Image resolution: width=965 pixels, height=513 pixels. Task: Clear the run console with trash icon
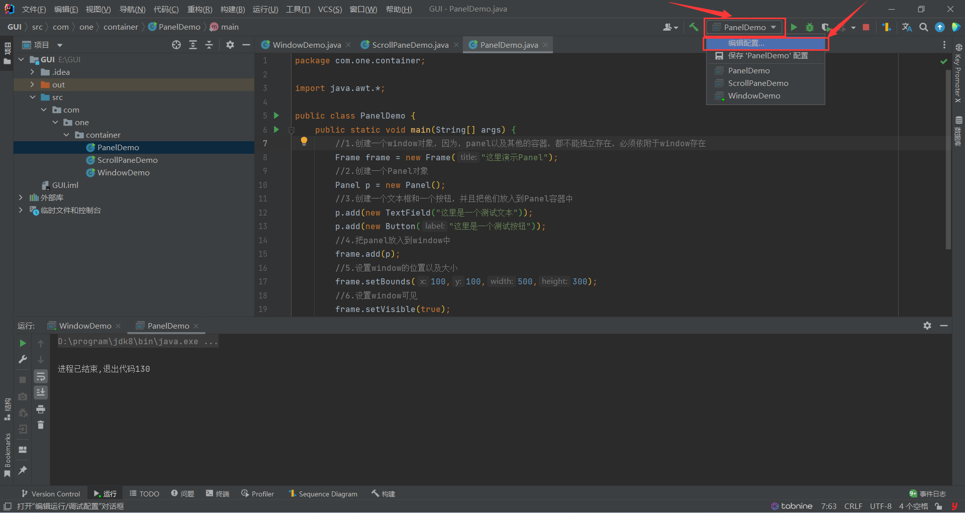[41, 425]
